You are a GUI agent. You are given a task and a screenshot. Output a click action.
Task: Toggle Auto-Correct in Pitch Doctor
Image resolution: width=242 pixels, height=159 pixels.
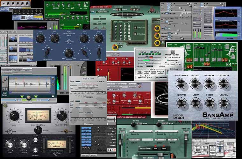(x=167, y=60)
